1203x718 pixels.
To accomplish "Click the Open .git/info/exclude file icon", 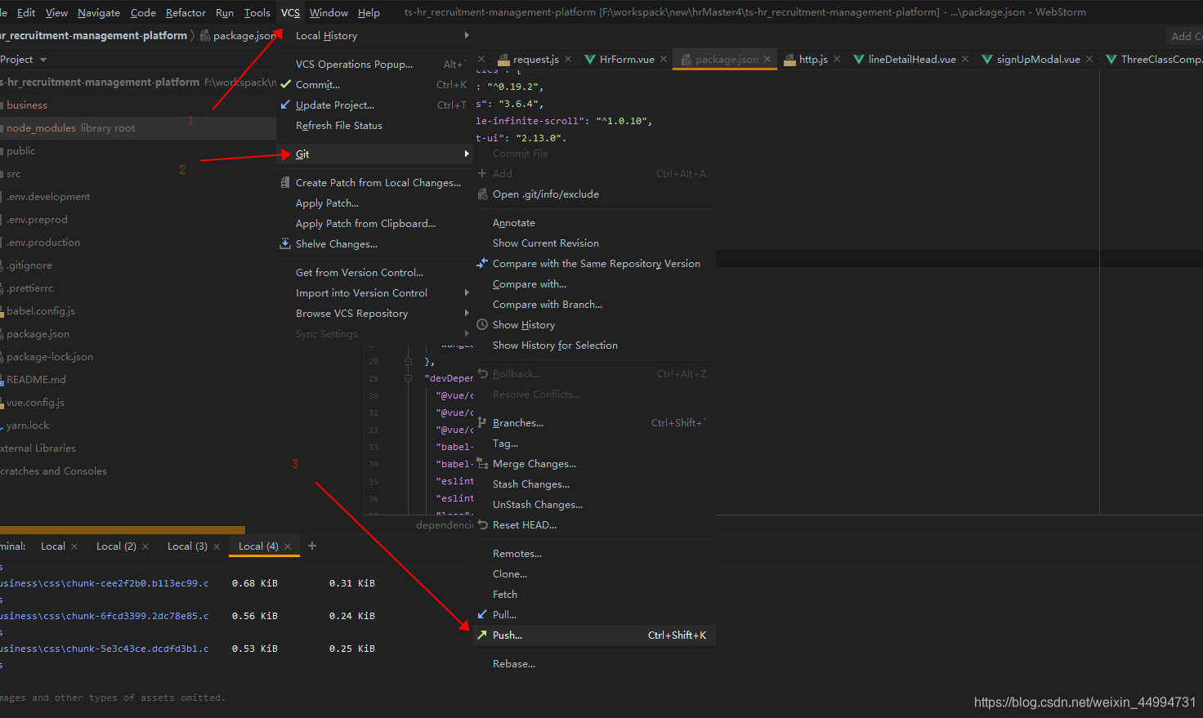I will click(482, 194).
